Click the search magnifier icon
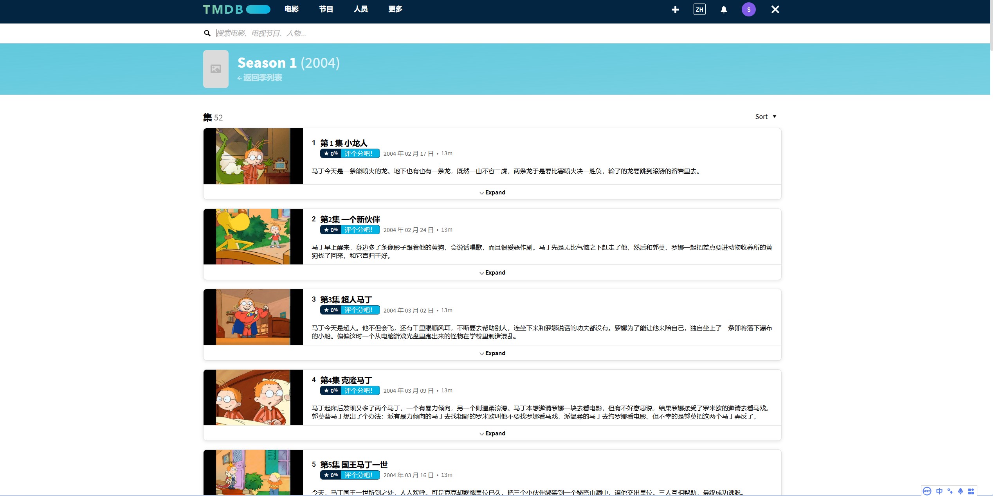The width and height of the screenshot is (993, 496). 207,33
